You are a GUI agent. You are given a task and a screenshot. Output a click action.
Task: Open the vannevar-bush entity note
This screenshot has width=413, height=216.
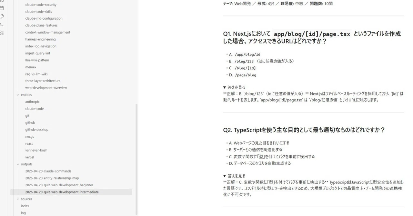point(36,150)
